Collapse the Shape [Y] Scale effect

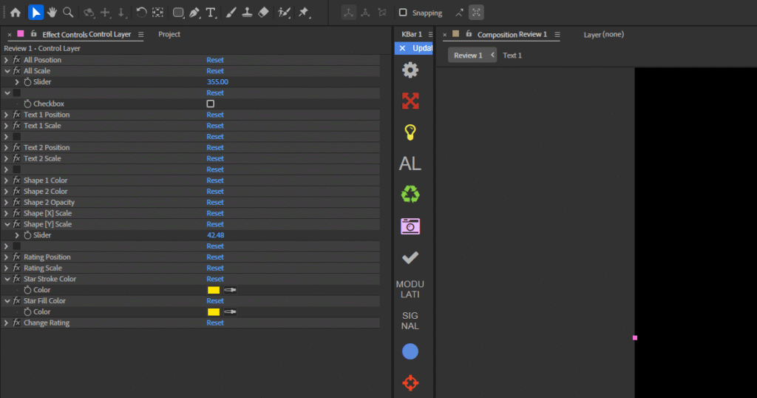click(x=7, y=225)
